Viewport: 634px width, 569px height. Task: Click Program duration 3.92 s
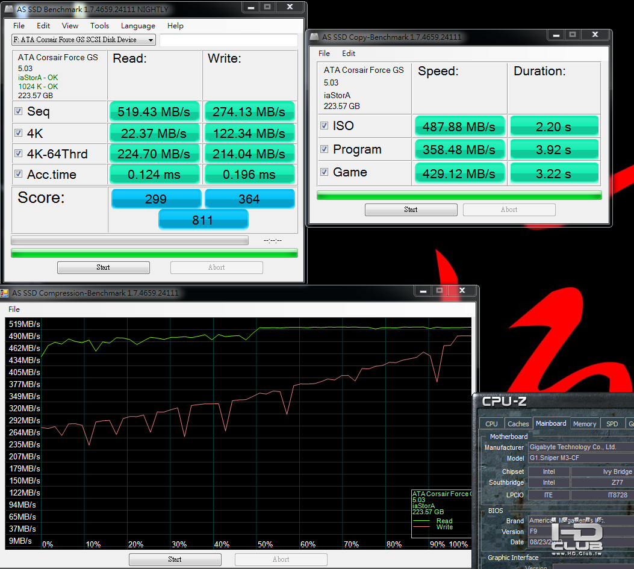[554, 149]
